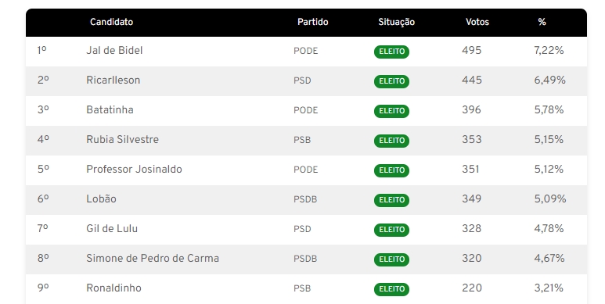Click PSDB party in Lobão row

(305, 199)
